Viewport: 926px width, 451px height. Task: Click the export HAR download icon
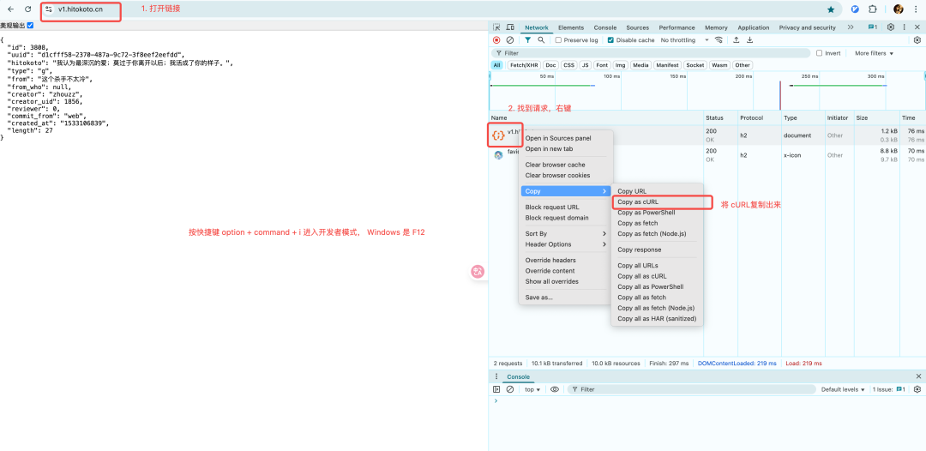click(x=749, y=40)
